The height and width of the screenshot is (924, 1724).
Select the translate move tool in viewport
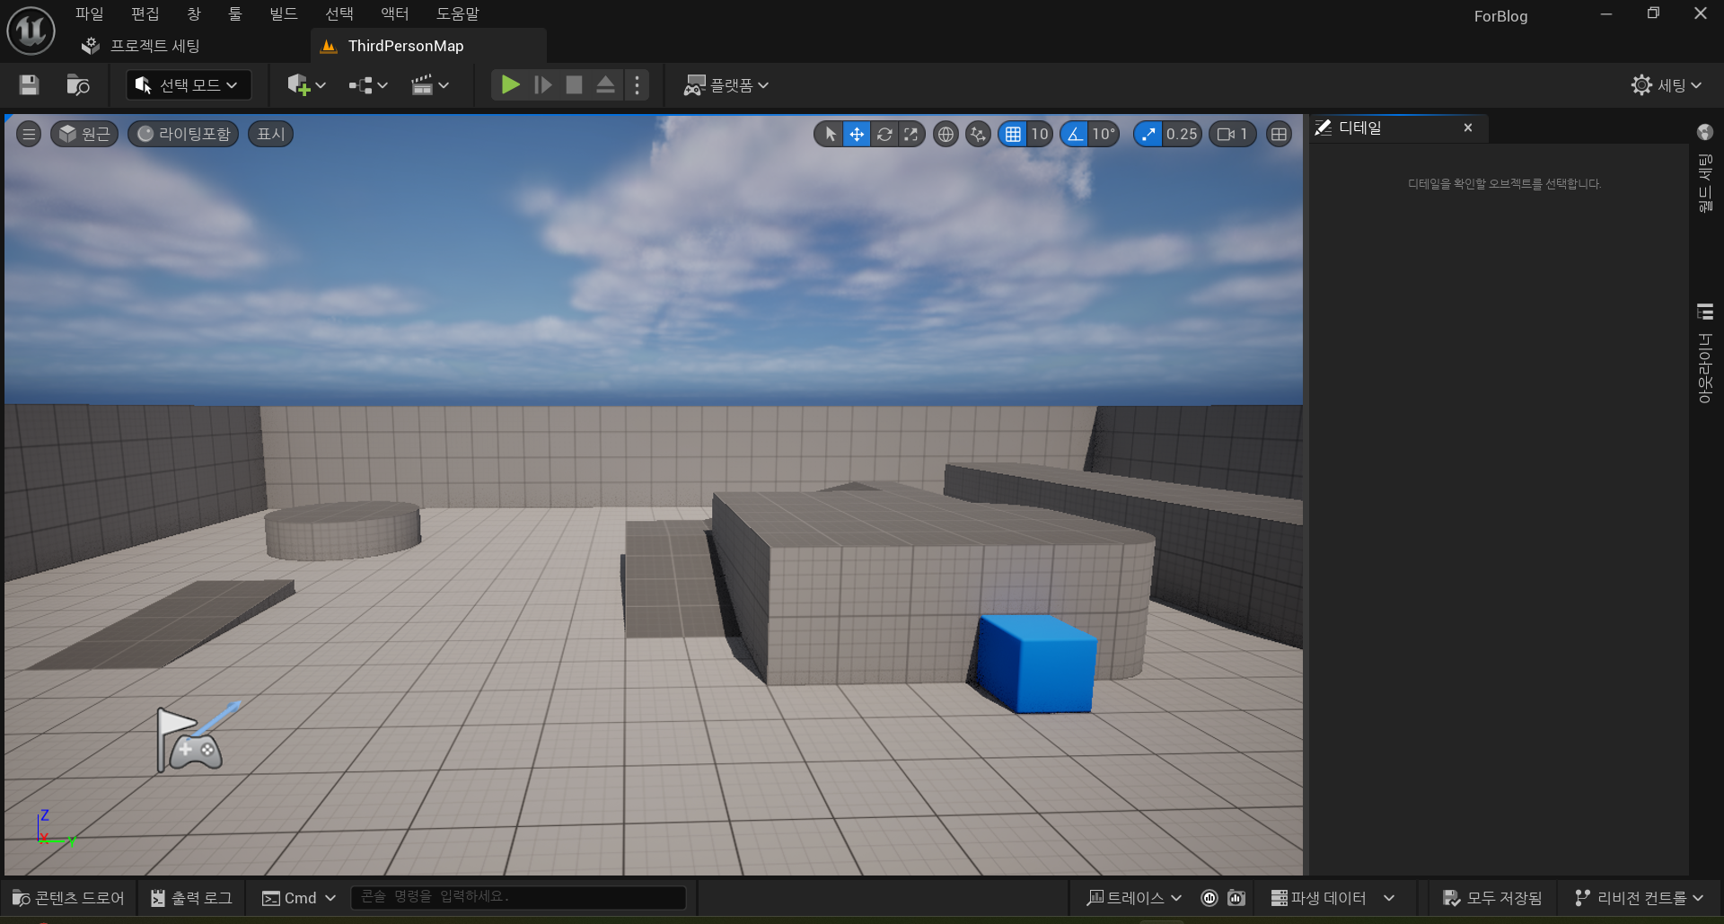[857, 134]
